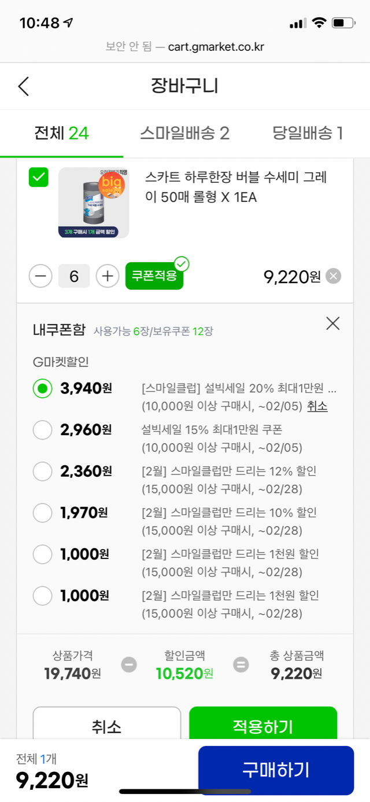Open the product thumbnail image

[x=94, y=203]
